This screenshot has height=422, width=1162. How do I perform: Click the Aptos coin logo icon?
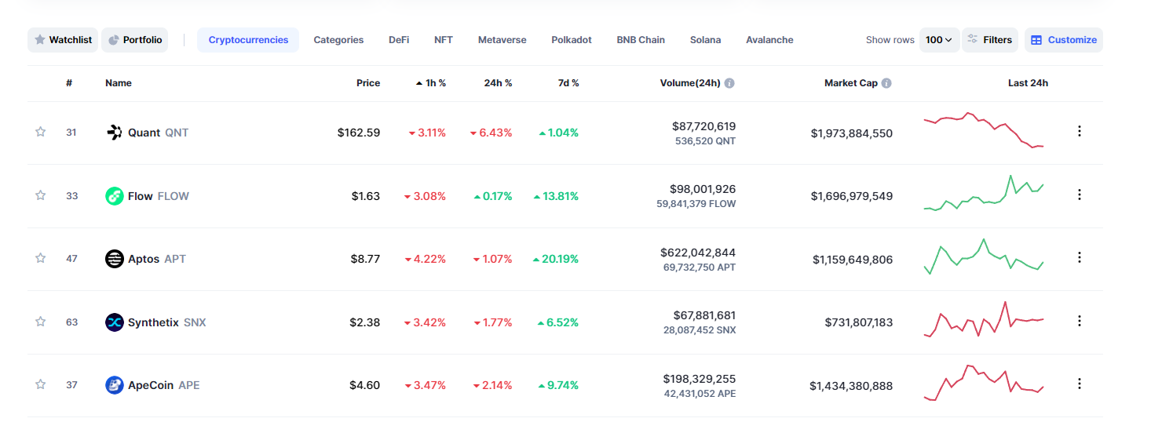(115, 259)
